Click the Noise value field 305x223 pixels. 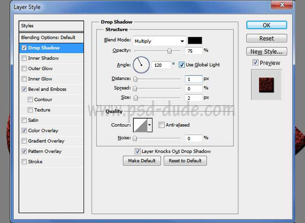coord(194,138)
